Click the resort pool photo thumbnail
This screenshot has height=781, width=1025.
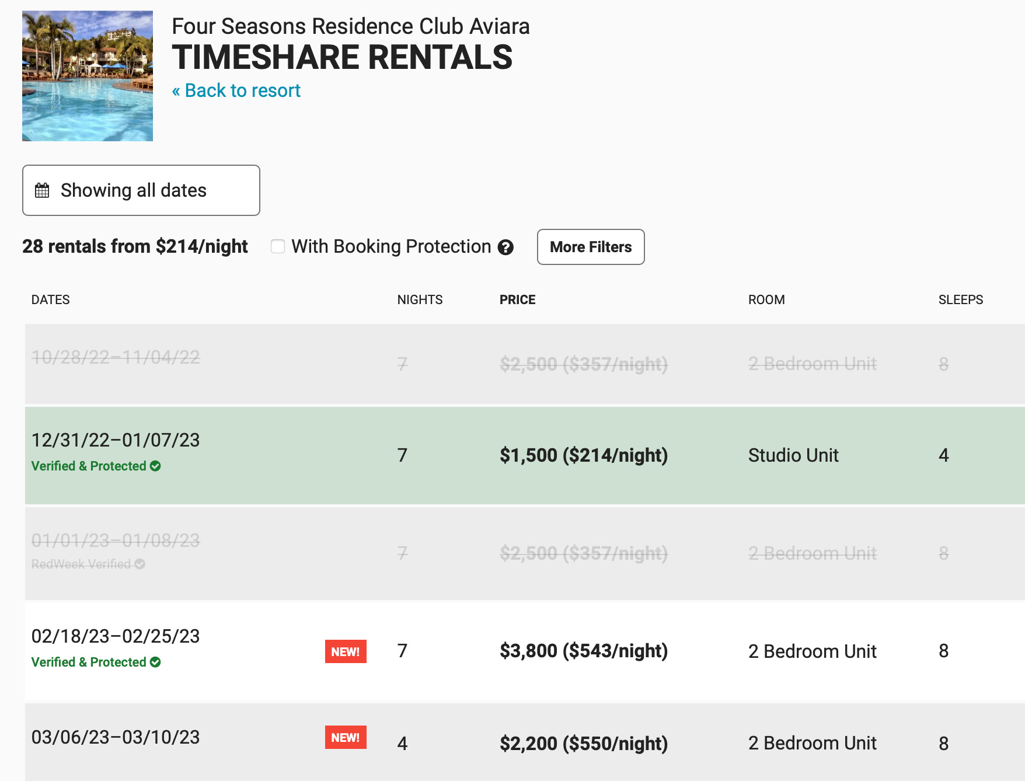click(86, 75)
